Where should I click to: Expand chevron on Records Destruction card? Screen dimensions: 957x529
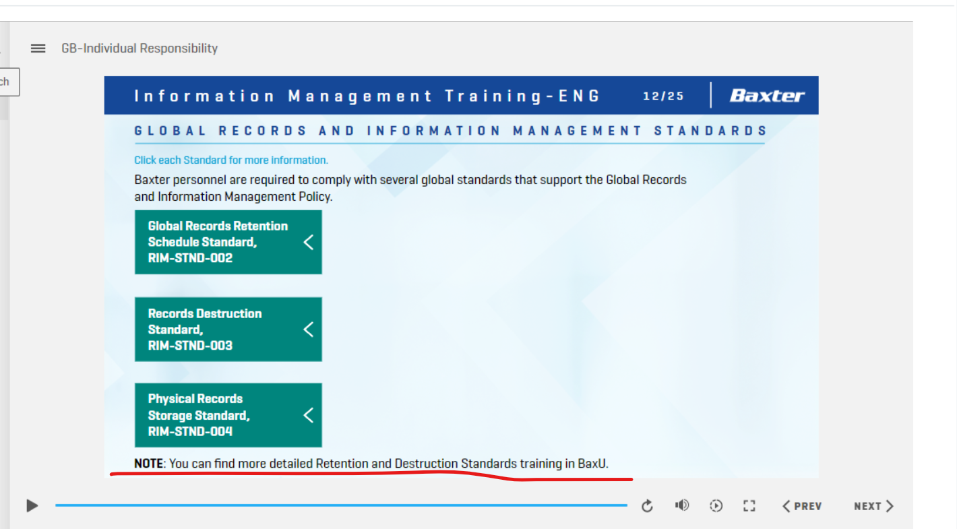[309, 330]
